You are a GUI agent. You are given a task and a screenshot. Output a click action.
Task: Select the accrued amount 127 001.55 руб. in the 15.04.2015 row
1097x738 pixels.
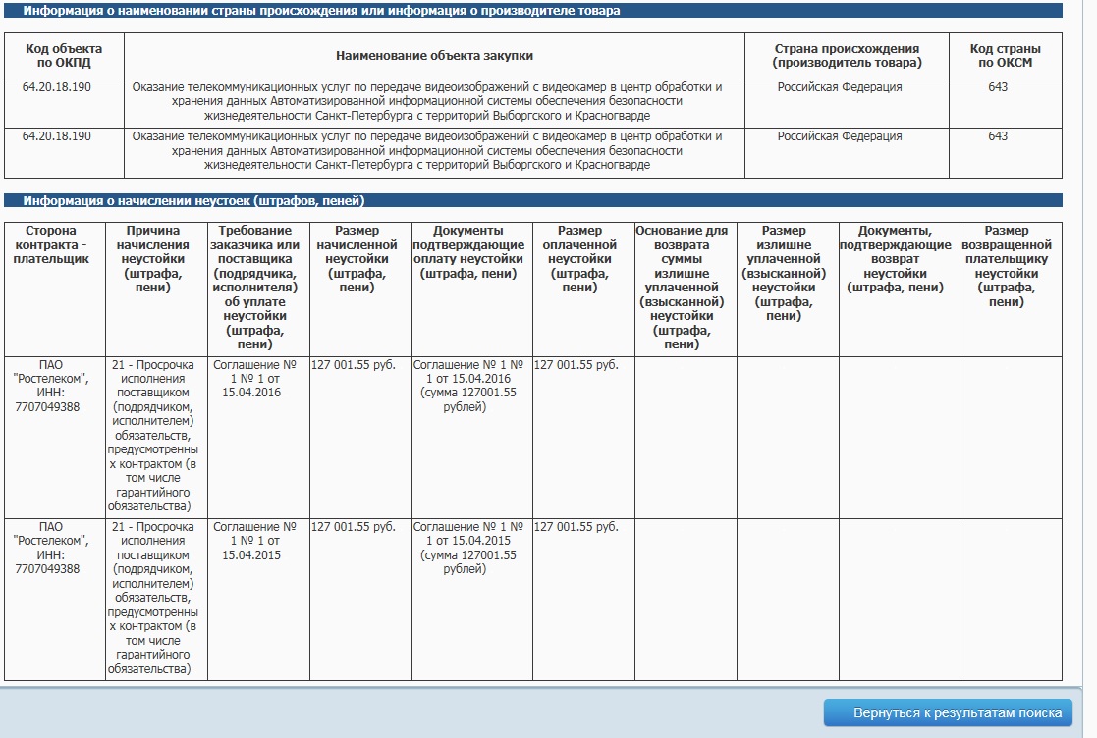354,527
